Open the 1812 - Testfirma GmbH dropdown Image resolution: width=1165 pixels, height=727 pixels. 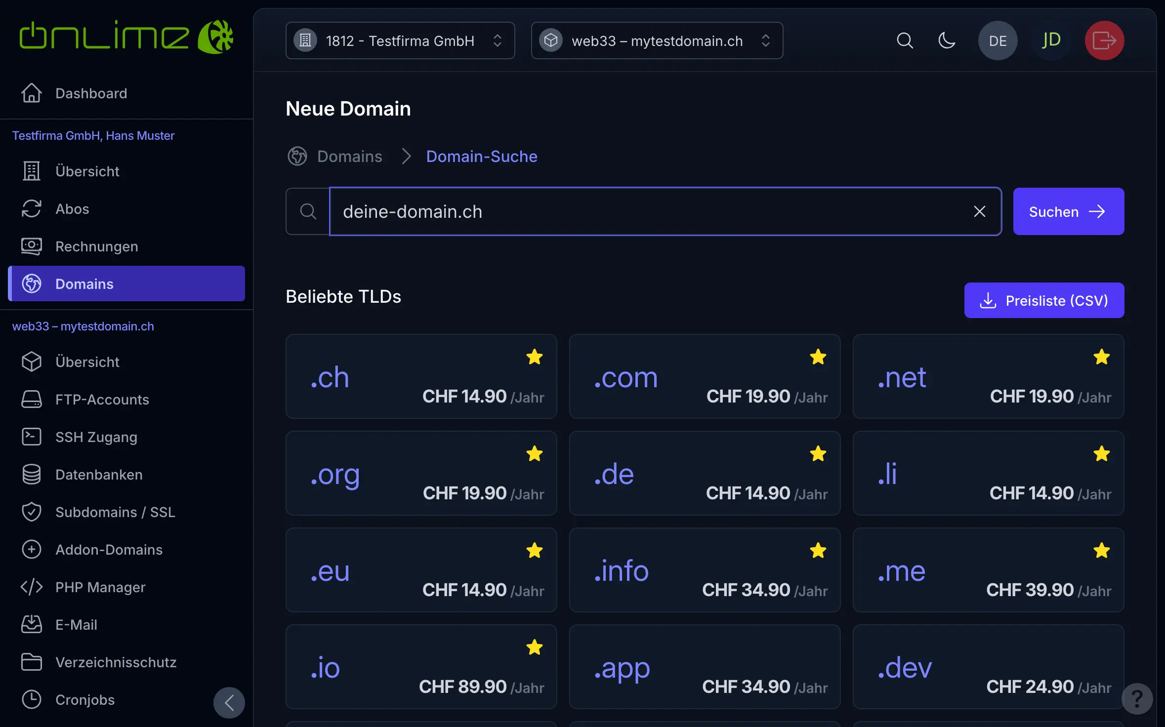click(400, 40)
